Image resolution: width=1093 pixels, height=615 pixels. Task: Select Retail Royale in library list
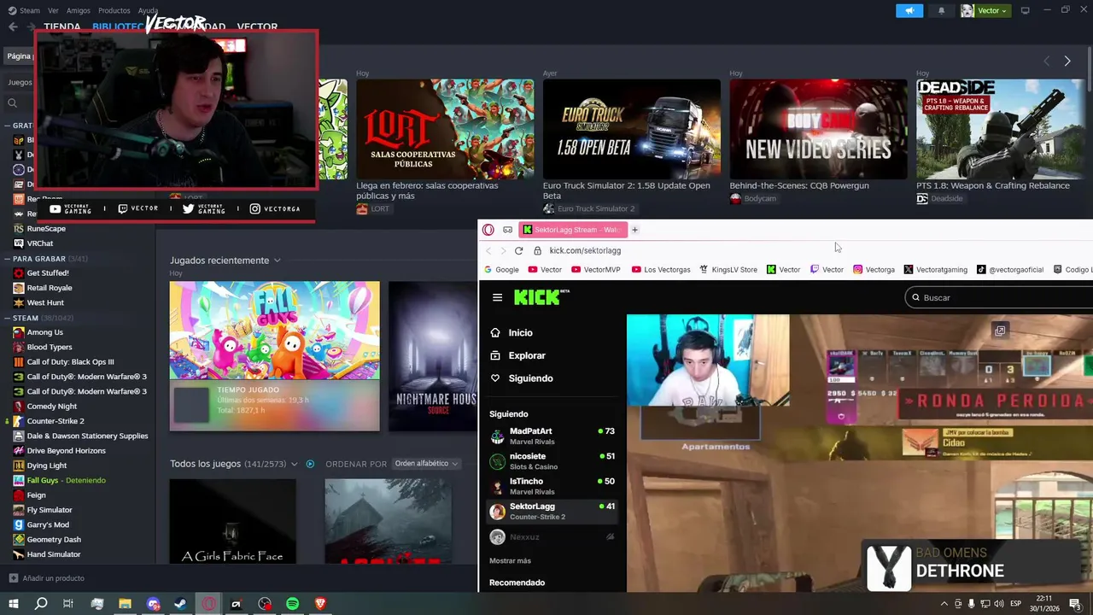(49, 288)
